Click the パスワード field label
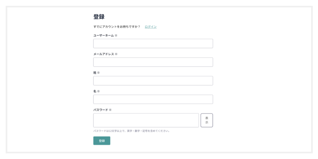 101,110
